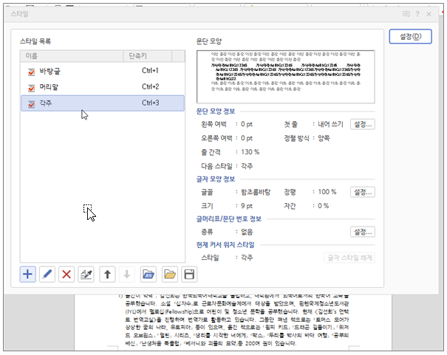Click the 단축키 column header
The image size is (447, 355).
point(148,56)
